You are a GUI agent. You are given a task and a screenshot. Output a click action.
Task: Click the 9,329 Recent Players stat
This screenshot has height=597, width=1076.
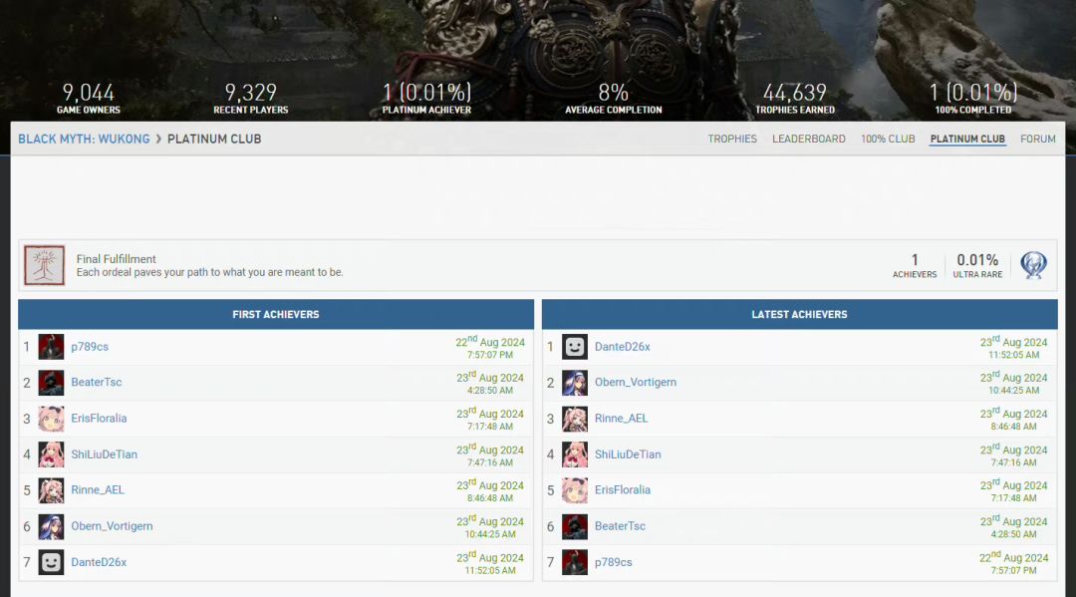point(250,98)
